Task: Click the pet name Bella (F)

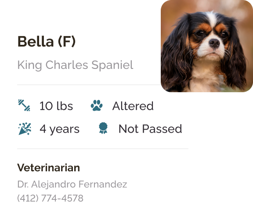Action: (x=47, y=42)
